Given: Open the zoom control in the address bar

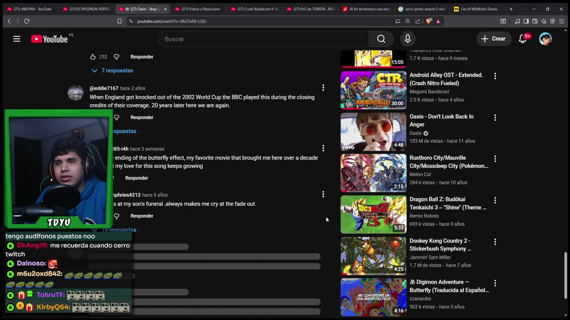Looking at the screenshot, I should click(x=407, y=21).
